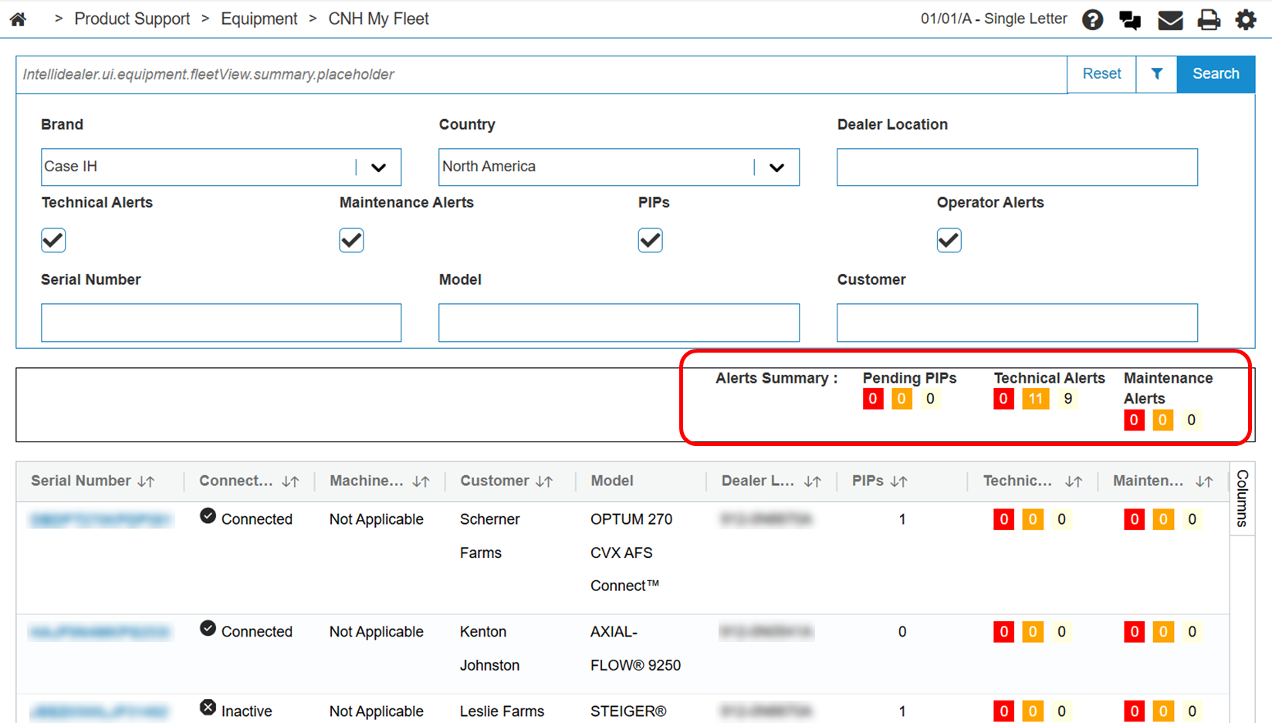Image resolution: width=1272 pixels, height=723 pixels.
Task: Expand the Columns side panel
Action: point(1242,498)
